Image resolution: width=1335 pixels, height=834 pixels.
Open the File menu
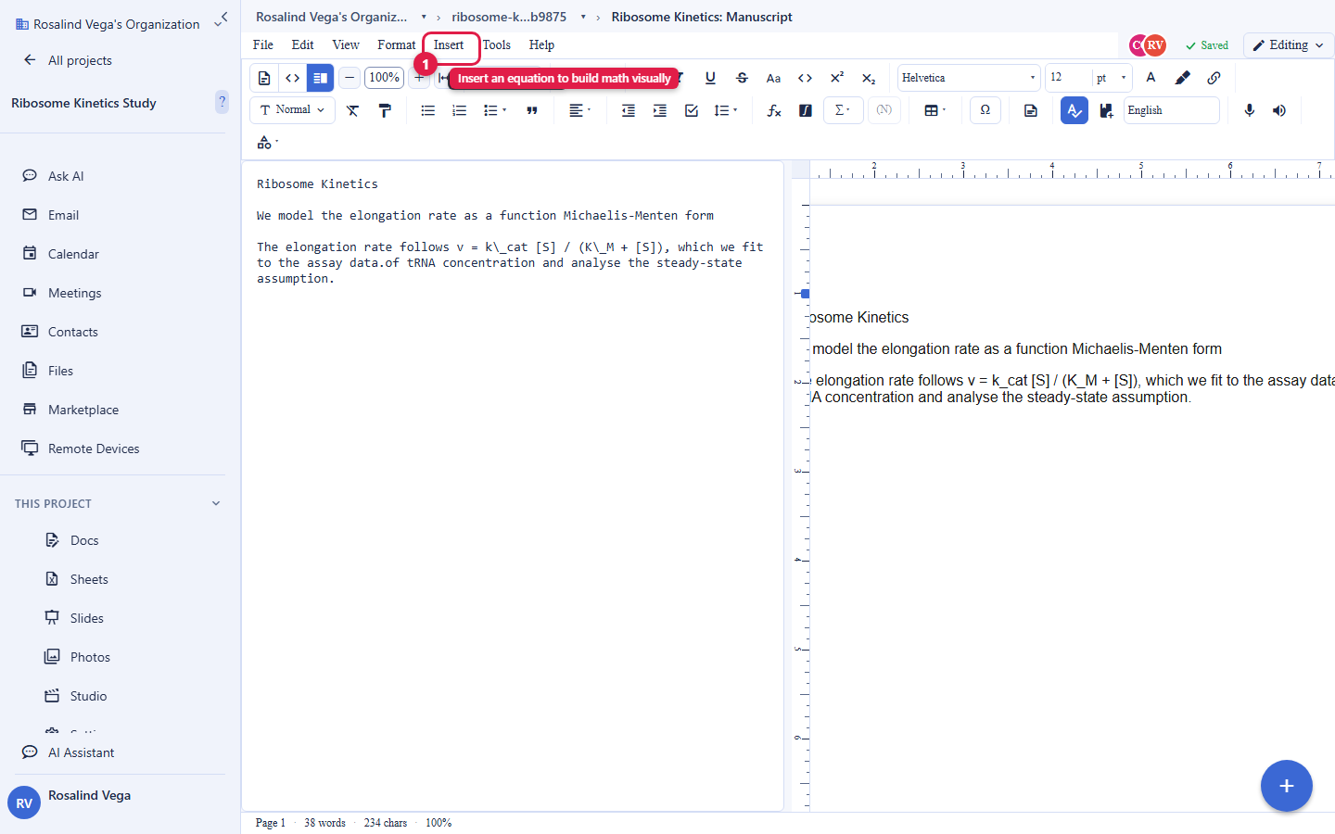(x=263, y=44)
